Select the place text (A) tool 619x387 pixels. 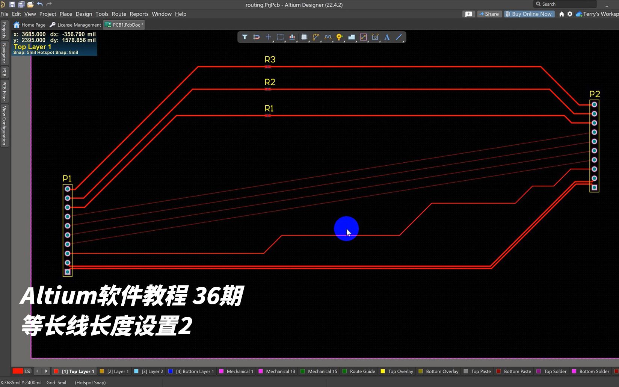point(387,37)
